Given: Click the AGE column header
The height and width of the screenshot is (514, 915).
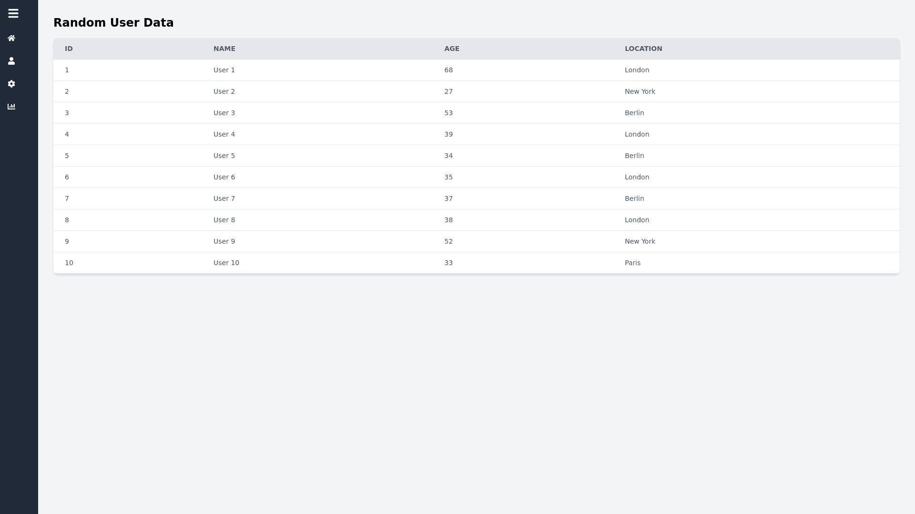Looking at the screenshot, I should pyautogui.click(x=451, y=49).
